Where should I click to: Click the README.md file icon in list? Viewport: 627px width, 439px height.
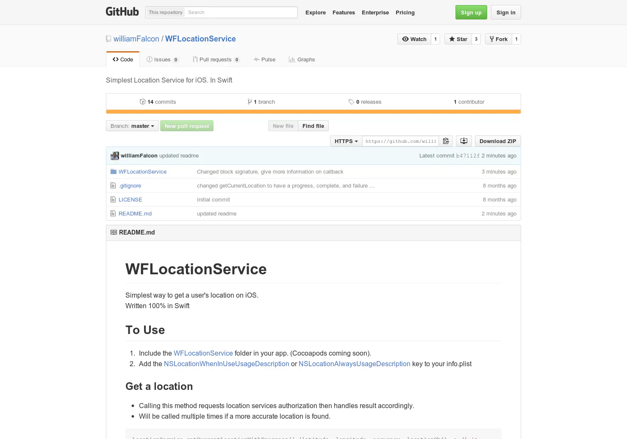point(113,213)
